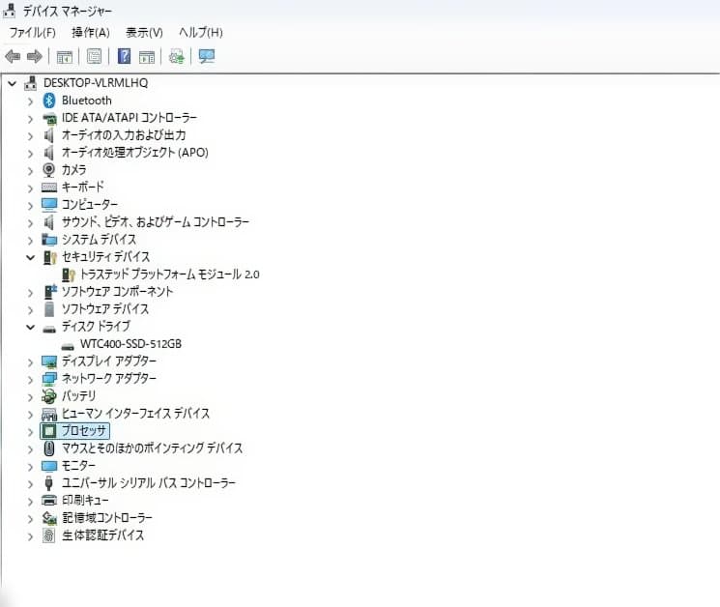Image resolution: width=720 pixels, height=607 pixels.
Task: Collapse the ディスク ドライブ category
Action: pyautogui.click(x=30, y=327)
